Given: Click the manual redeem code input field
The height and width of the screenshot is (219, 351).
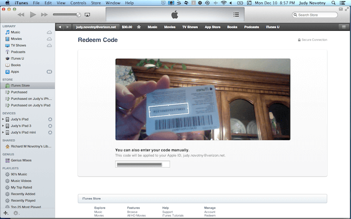Looking at the screenshot, I should pyautogui.click(x=143, y=164).
